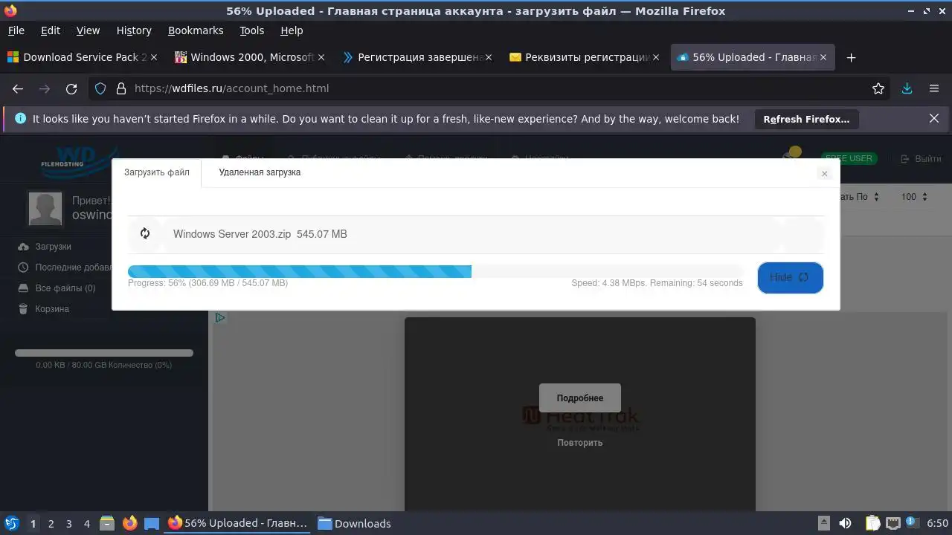Click the 'Refresh Firefox…' button
952x535 pixels.
(x=806, y=119)
